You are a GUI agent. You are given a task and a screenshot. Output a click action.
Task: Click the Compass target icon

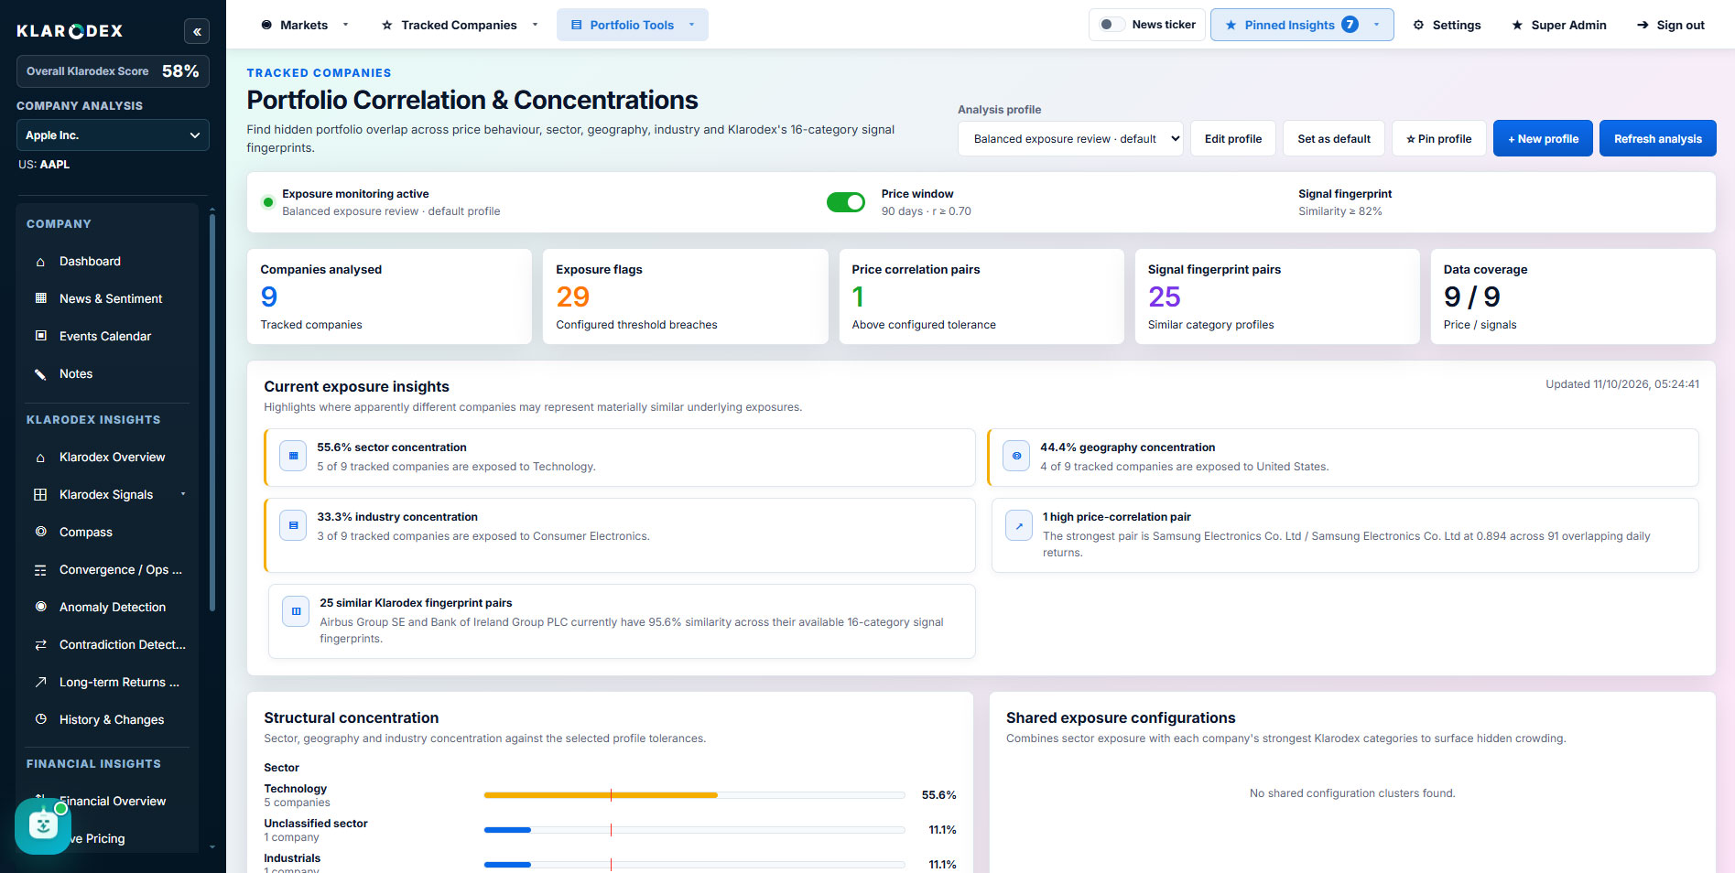point(40,532)
